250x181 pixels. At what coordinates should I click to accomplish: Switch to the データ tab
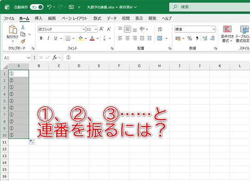112,18
